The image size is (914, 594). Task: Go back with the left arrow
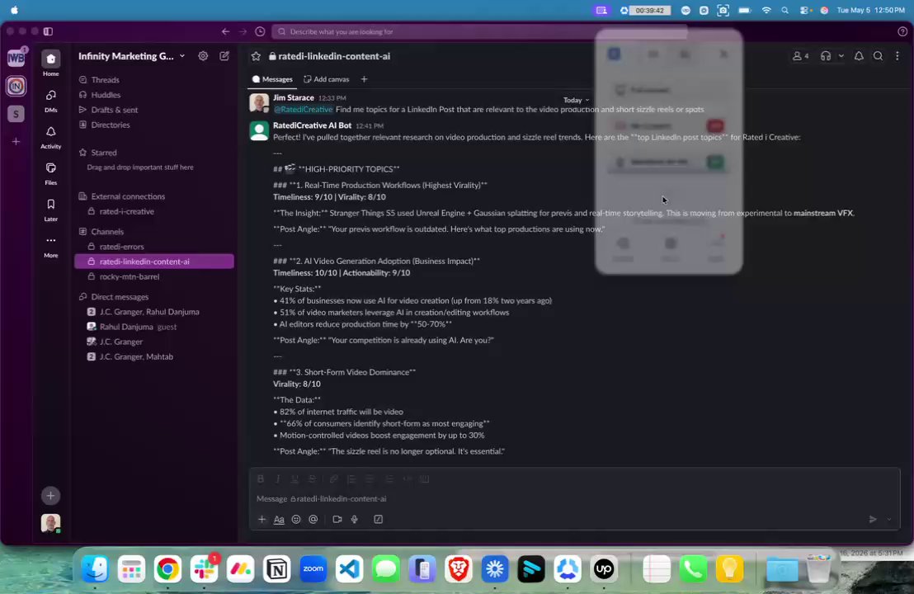click(225, 31)
